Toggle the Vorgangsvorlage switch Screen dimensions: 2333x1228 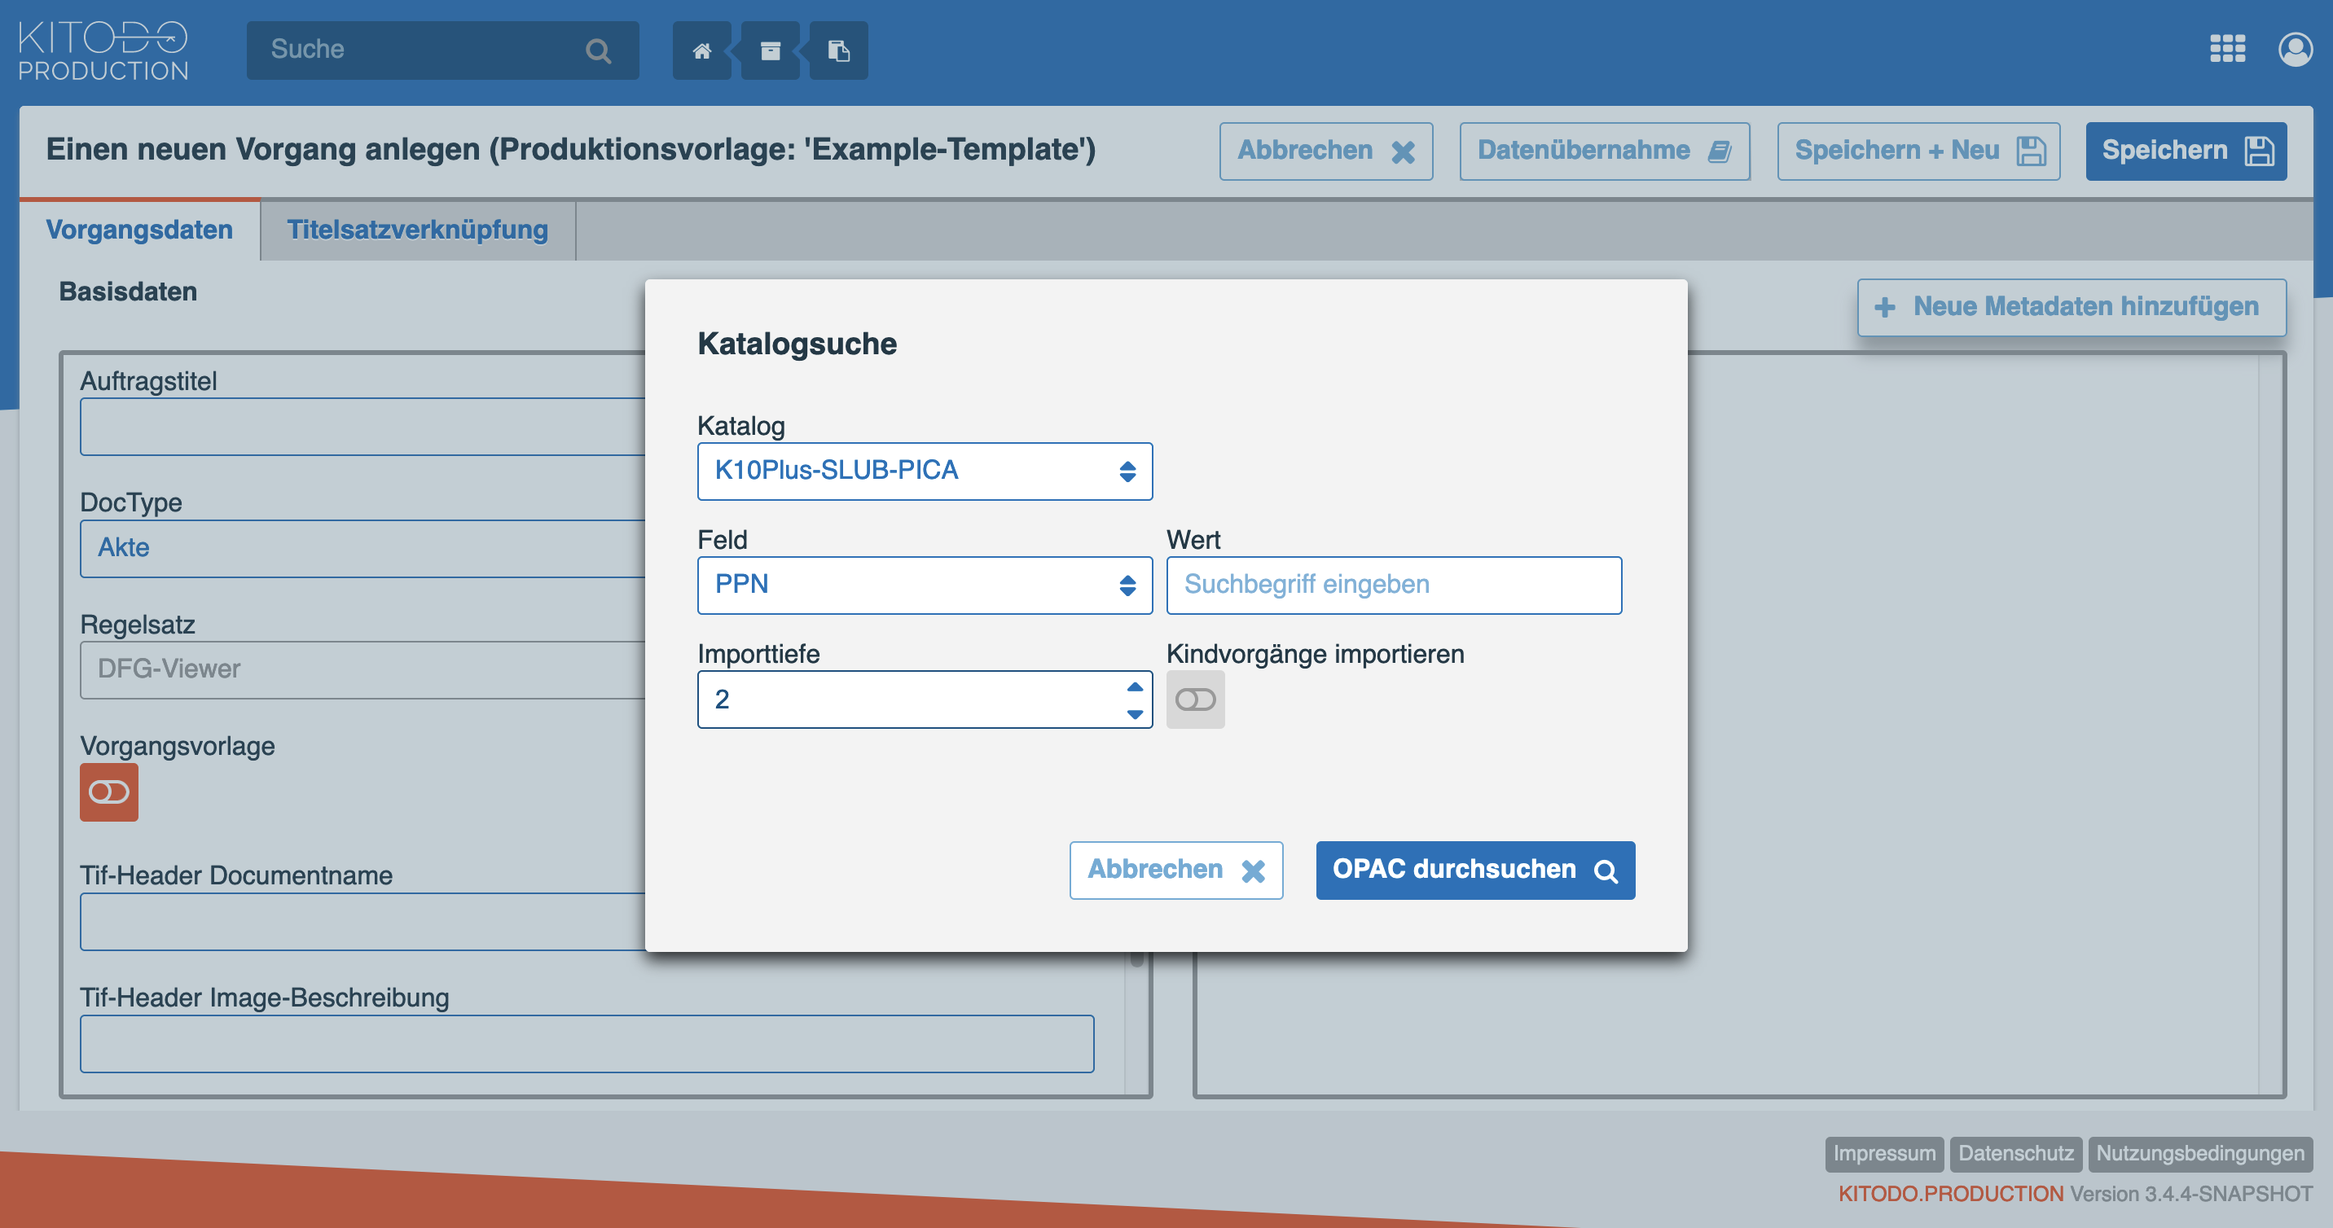pyautogui.click(x=108, y=792)
